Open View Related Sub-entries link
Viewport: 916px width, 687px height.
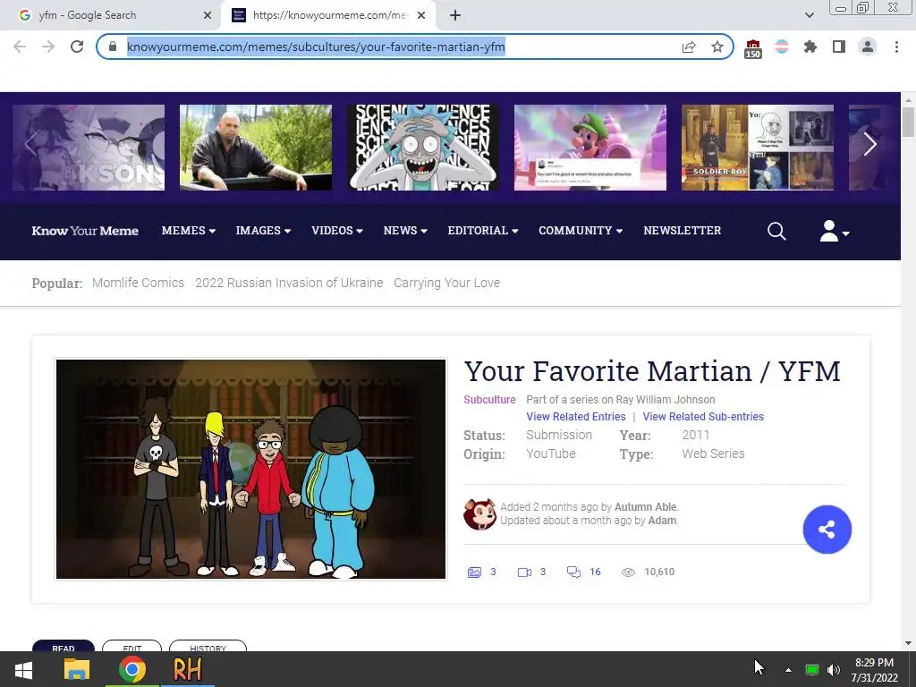coord(703,417)
